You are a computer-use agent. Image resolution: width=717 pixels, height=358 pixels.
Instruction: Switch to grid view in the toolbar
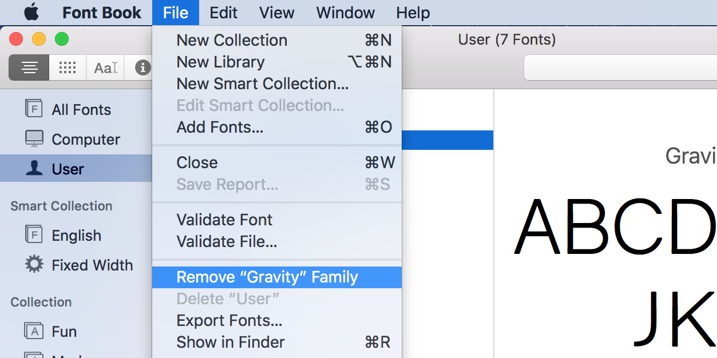(x=67, y=67)
